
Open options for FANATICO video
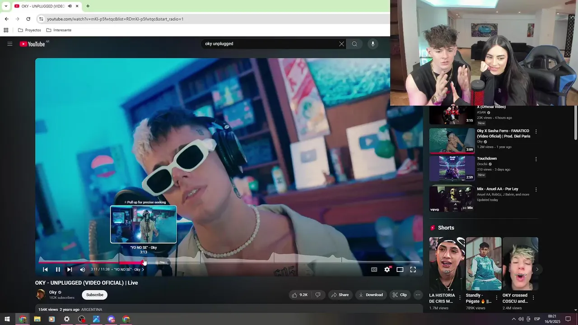point(536,131)
